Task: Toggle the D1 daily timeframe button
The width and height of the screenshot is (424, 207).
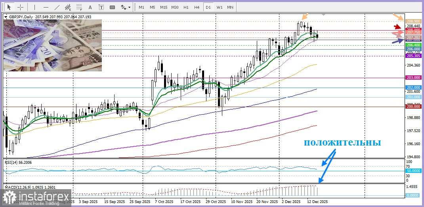Action: click(x=208, y=7)
